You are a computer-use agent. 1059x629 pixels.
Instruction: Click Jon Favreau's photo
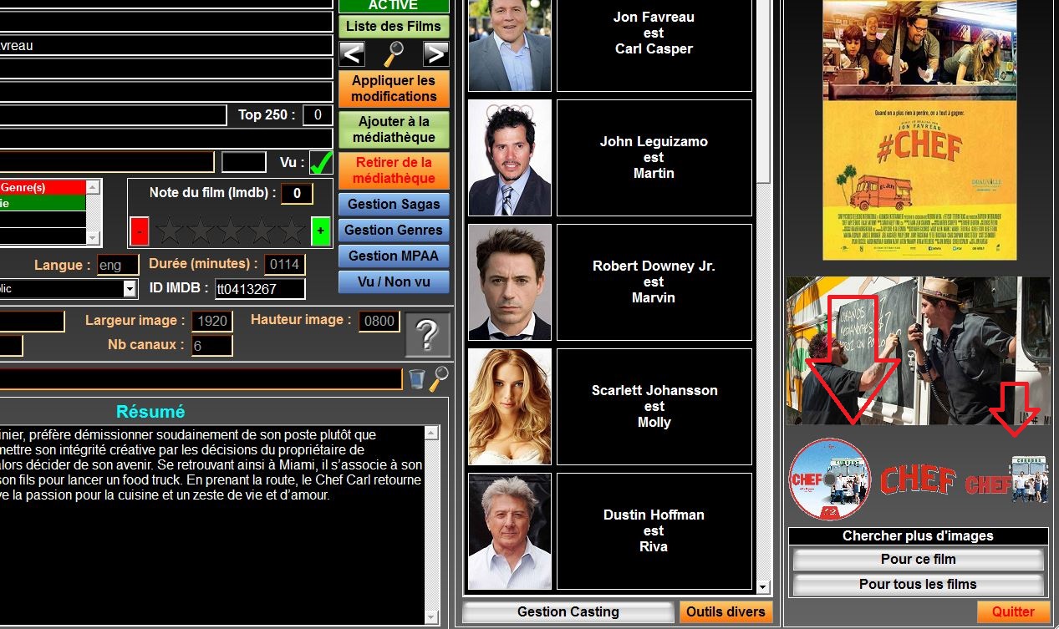[510, 45]
